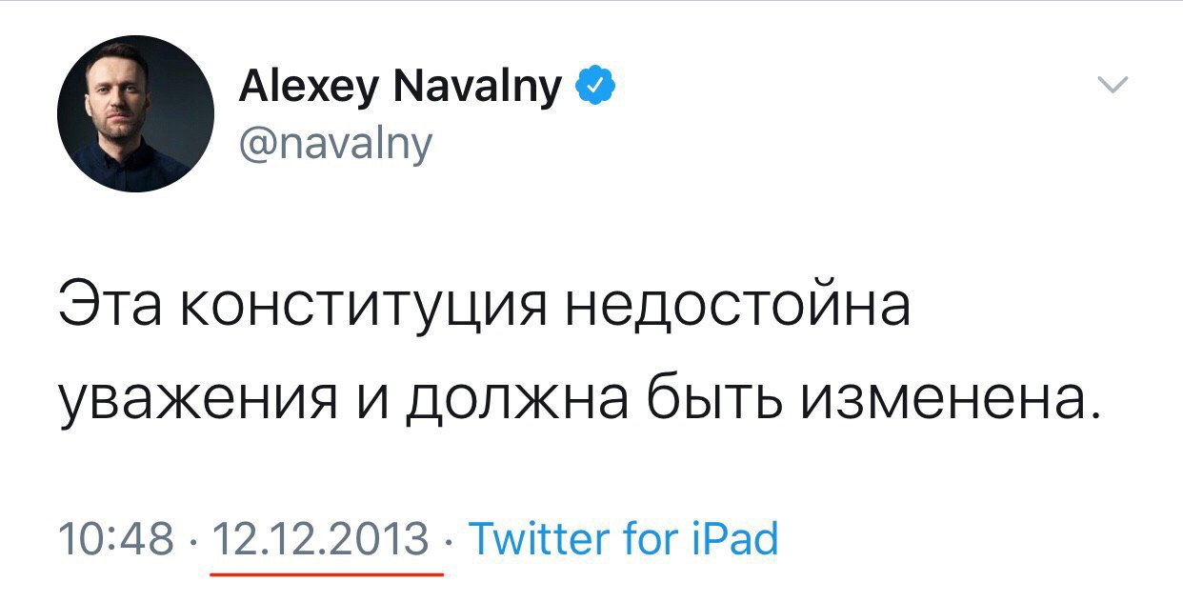Click the red underline beneath the date
Viewport: 1183px width, 602px height.
[x=326, y=573]
